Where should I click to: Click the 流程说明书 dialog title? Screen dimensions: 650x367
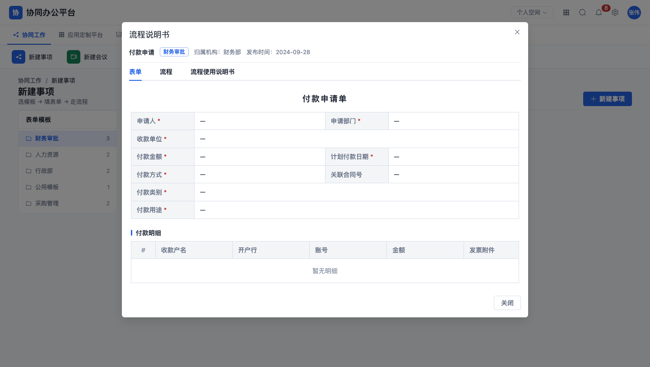pyautogui.click(x=149, y=35)
